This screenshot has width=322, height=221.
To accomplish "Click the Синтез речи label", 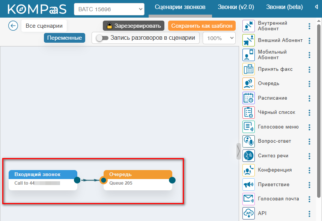I will 273,156.
